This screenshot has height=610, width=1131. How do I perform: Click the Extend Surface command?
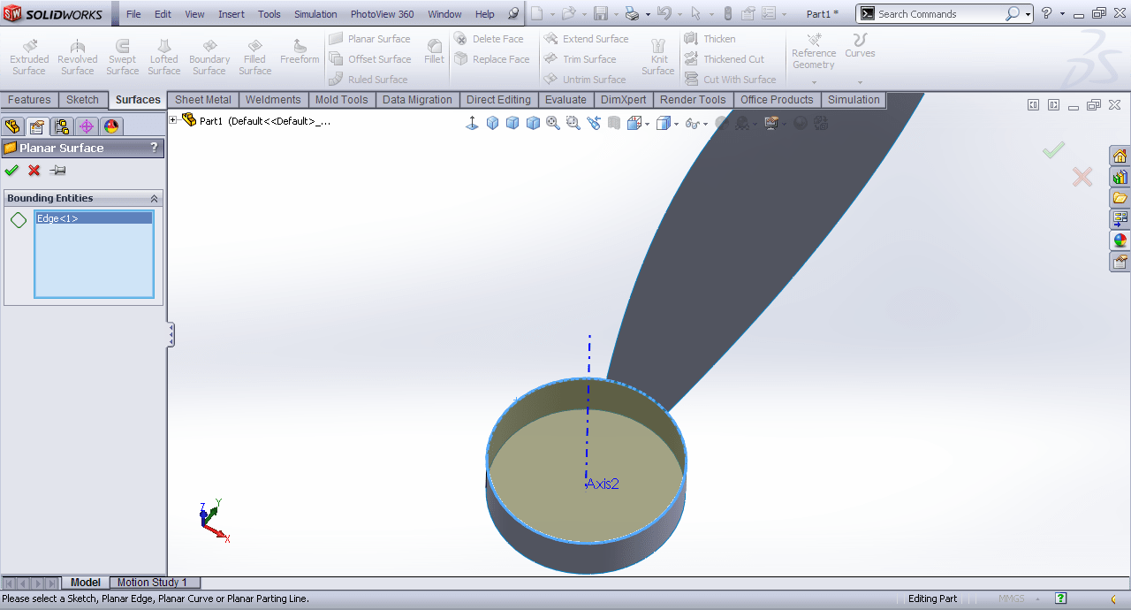(x=586, y=39)
